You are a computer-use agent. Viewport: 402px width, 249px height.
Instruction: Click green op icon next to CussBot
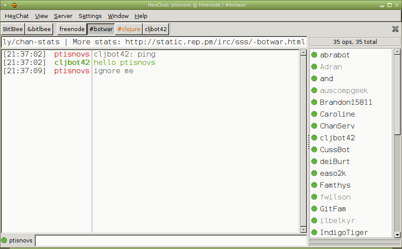coord(314,149)
